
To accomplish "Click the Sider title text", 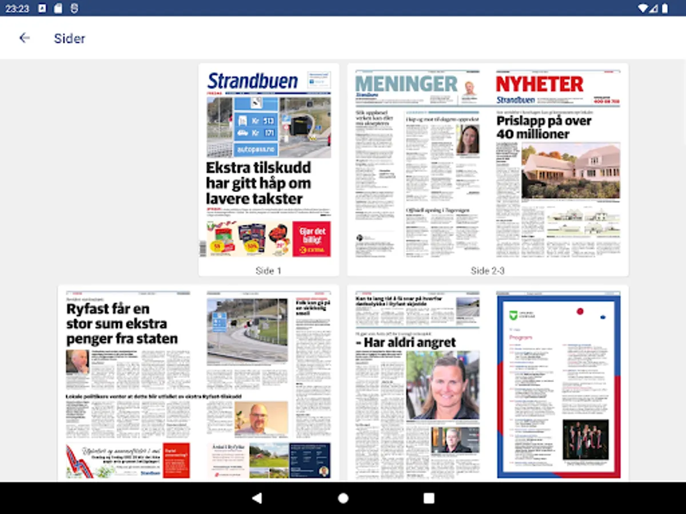I will (x=70, y=38).
